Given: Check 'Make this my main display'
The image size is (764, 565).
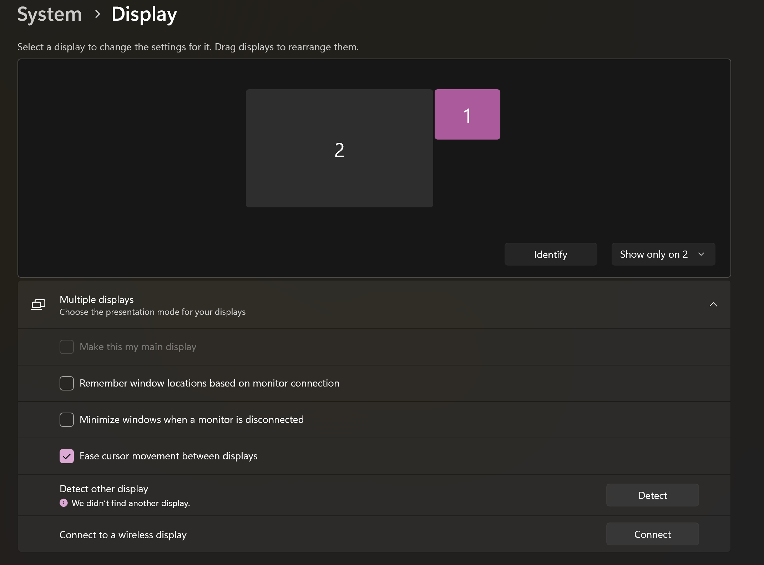Looking at the screenshot, I should (x=67, y=347).
